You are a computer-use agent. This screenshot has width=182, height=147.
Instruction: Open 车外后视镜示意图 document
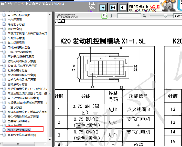click(19, 47)
